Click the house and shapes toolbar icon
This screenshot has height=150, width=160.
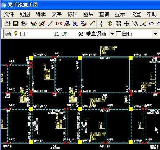pos(24,24)
